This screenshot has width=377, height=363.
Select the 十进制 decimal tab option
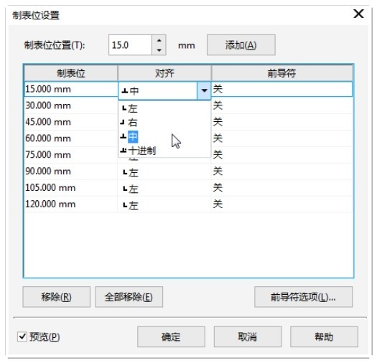click(x=138, y=151)
